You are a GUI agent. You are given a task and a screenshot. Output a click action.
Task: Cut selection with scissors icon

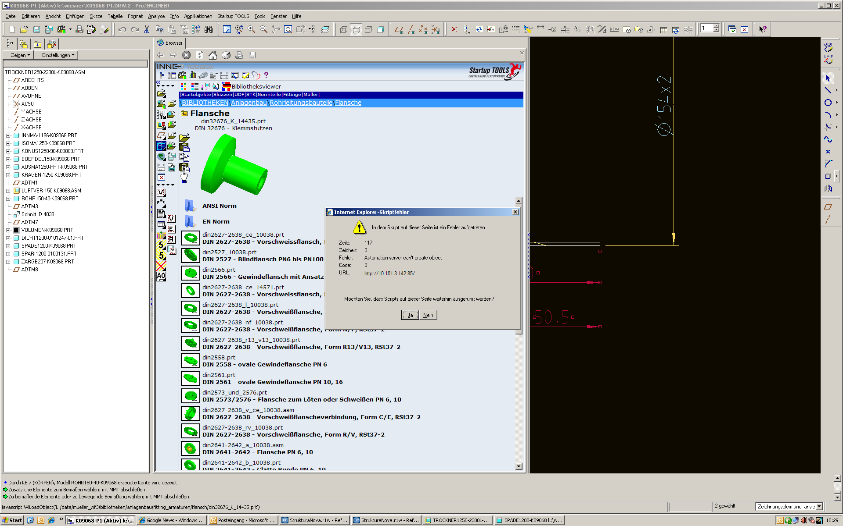tap(147, 29)
